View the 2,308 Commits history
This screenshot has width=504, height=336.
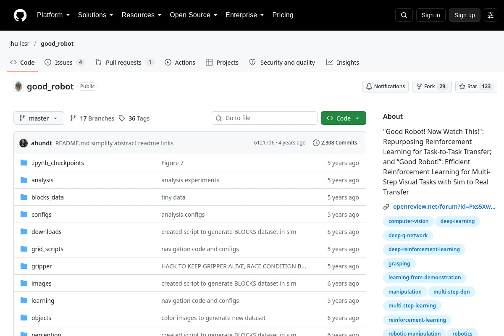click(x=335, y=143)
